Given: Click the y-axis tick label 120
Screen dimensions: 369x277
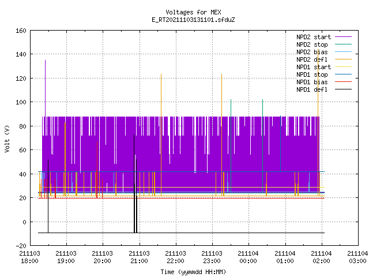Looking at the screenshot, I should [x=21, y=78].
